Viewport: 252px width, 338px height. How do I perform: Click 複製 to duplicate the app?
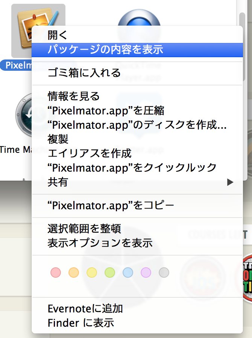137,139
